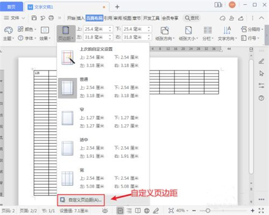Click the Print icon in quick toolbar
The height and width of the screenshot is (215, 269).
51,18
